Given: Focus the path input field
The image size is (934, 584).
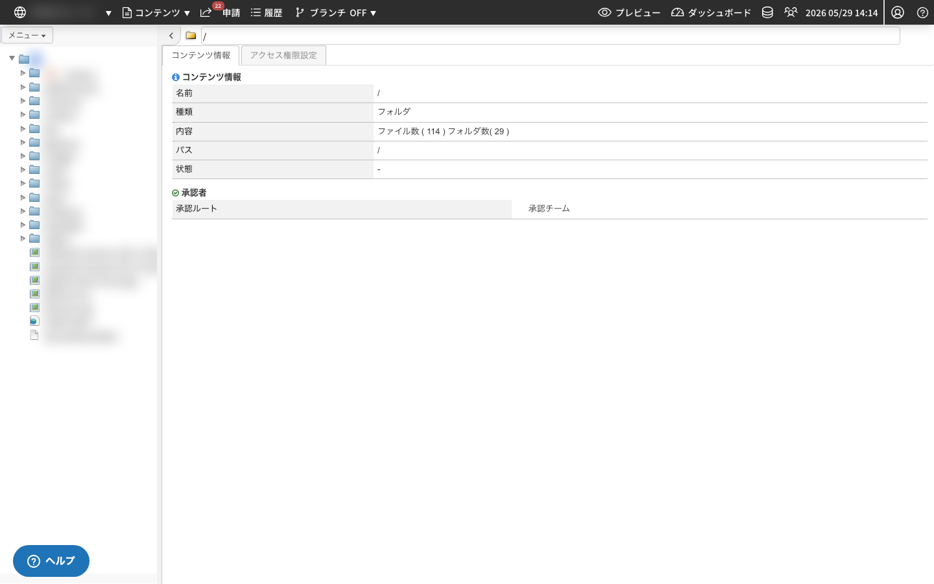Looking at the screenshot, I should click(x=550, y=36).
